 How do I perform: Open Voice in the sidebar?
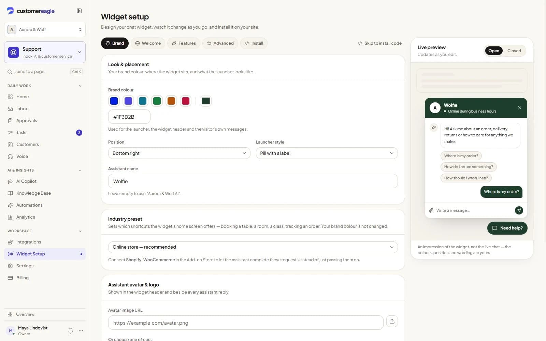45,157
